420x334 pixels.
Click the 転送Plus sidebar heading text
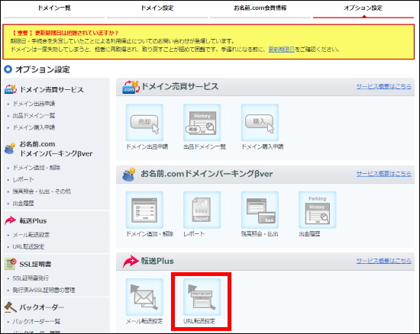(x=33, y=221)
